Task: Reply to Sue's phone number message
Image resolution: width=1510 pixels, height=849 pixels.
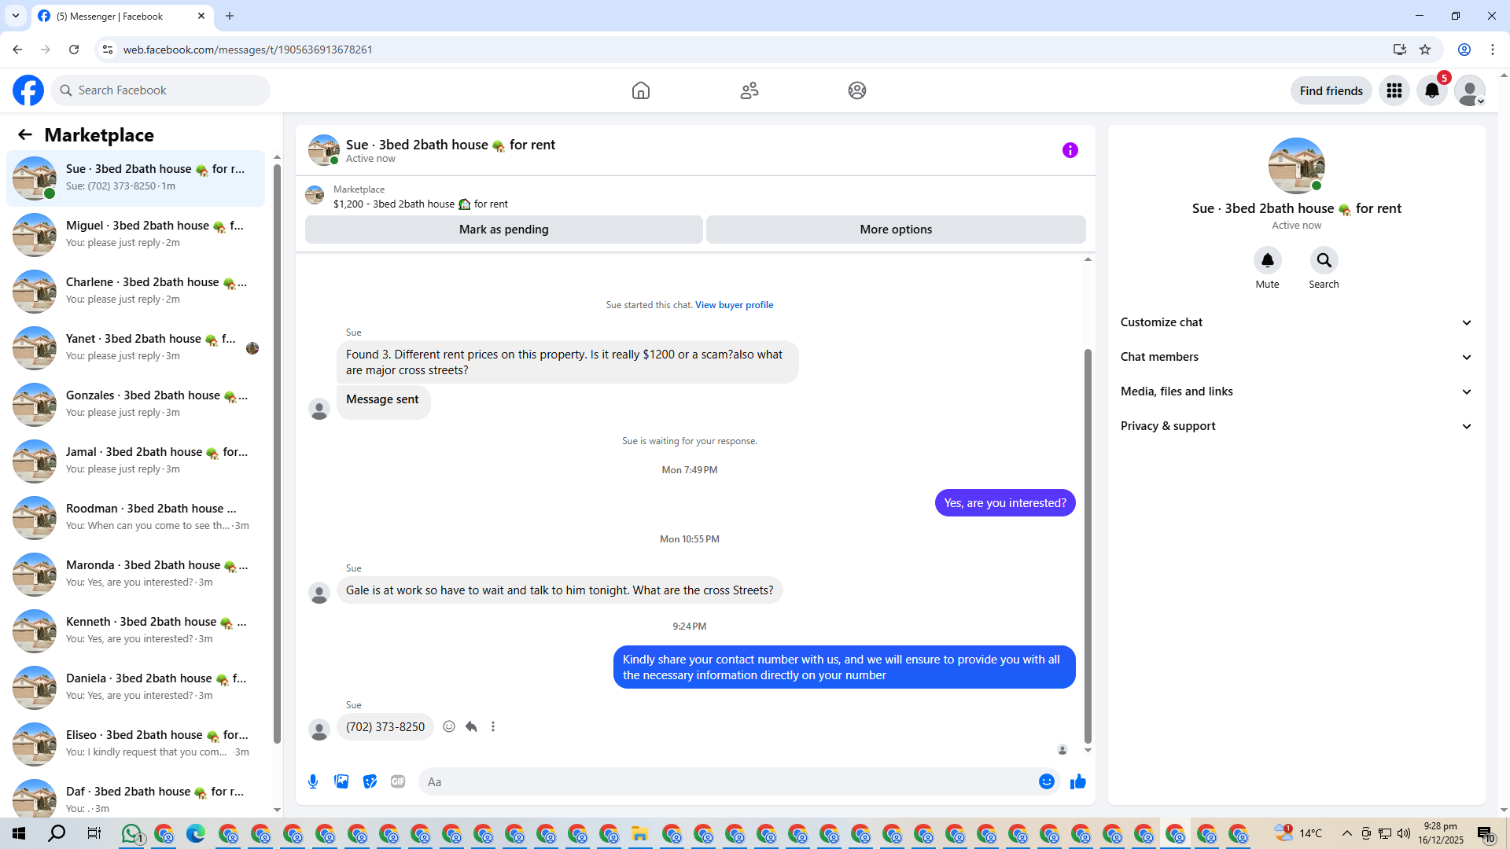Action: [x=471, y=726]
